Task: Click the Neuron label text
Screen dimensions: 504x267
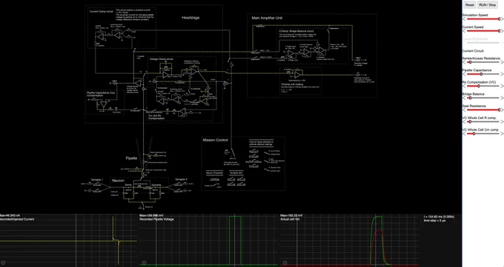Action: coord(118,180)
